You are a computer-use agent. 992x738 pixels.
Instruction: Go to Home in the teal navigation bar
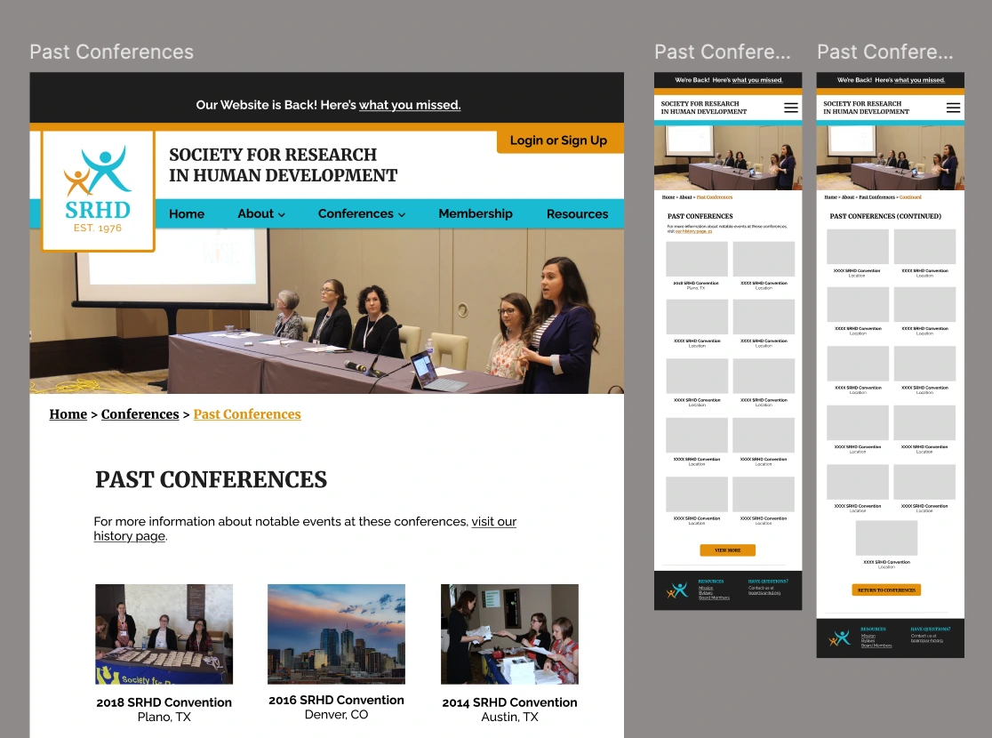coord(187,214)
